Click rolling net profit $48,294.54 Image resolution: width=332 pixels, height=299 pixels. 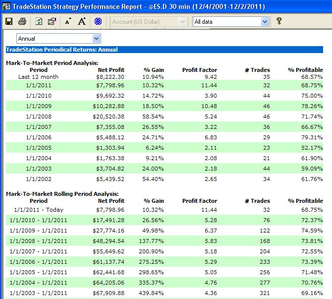tap(109, 241)
